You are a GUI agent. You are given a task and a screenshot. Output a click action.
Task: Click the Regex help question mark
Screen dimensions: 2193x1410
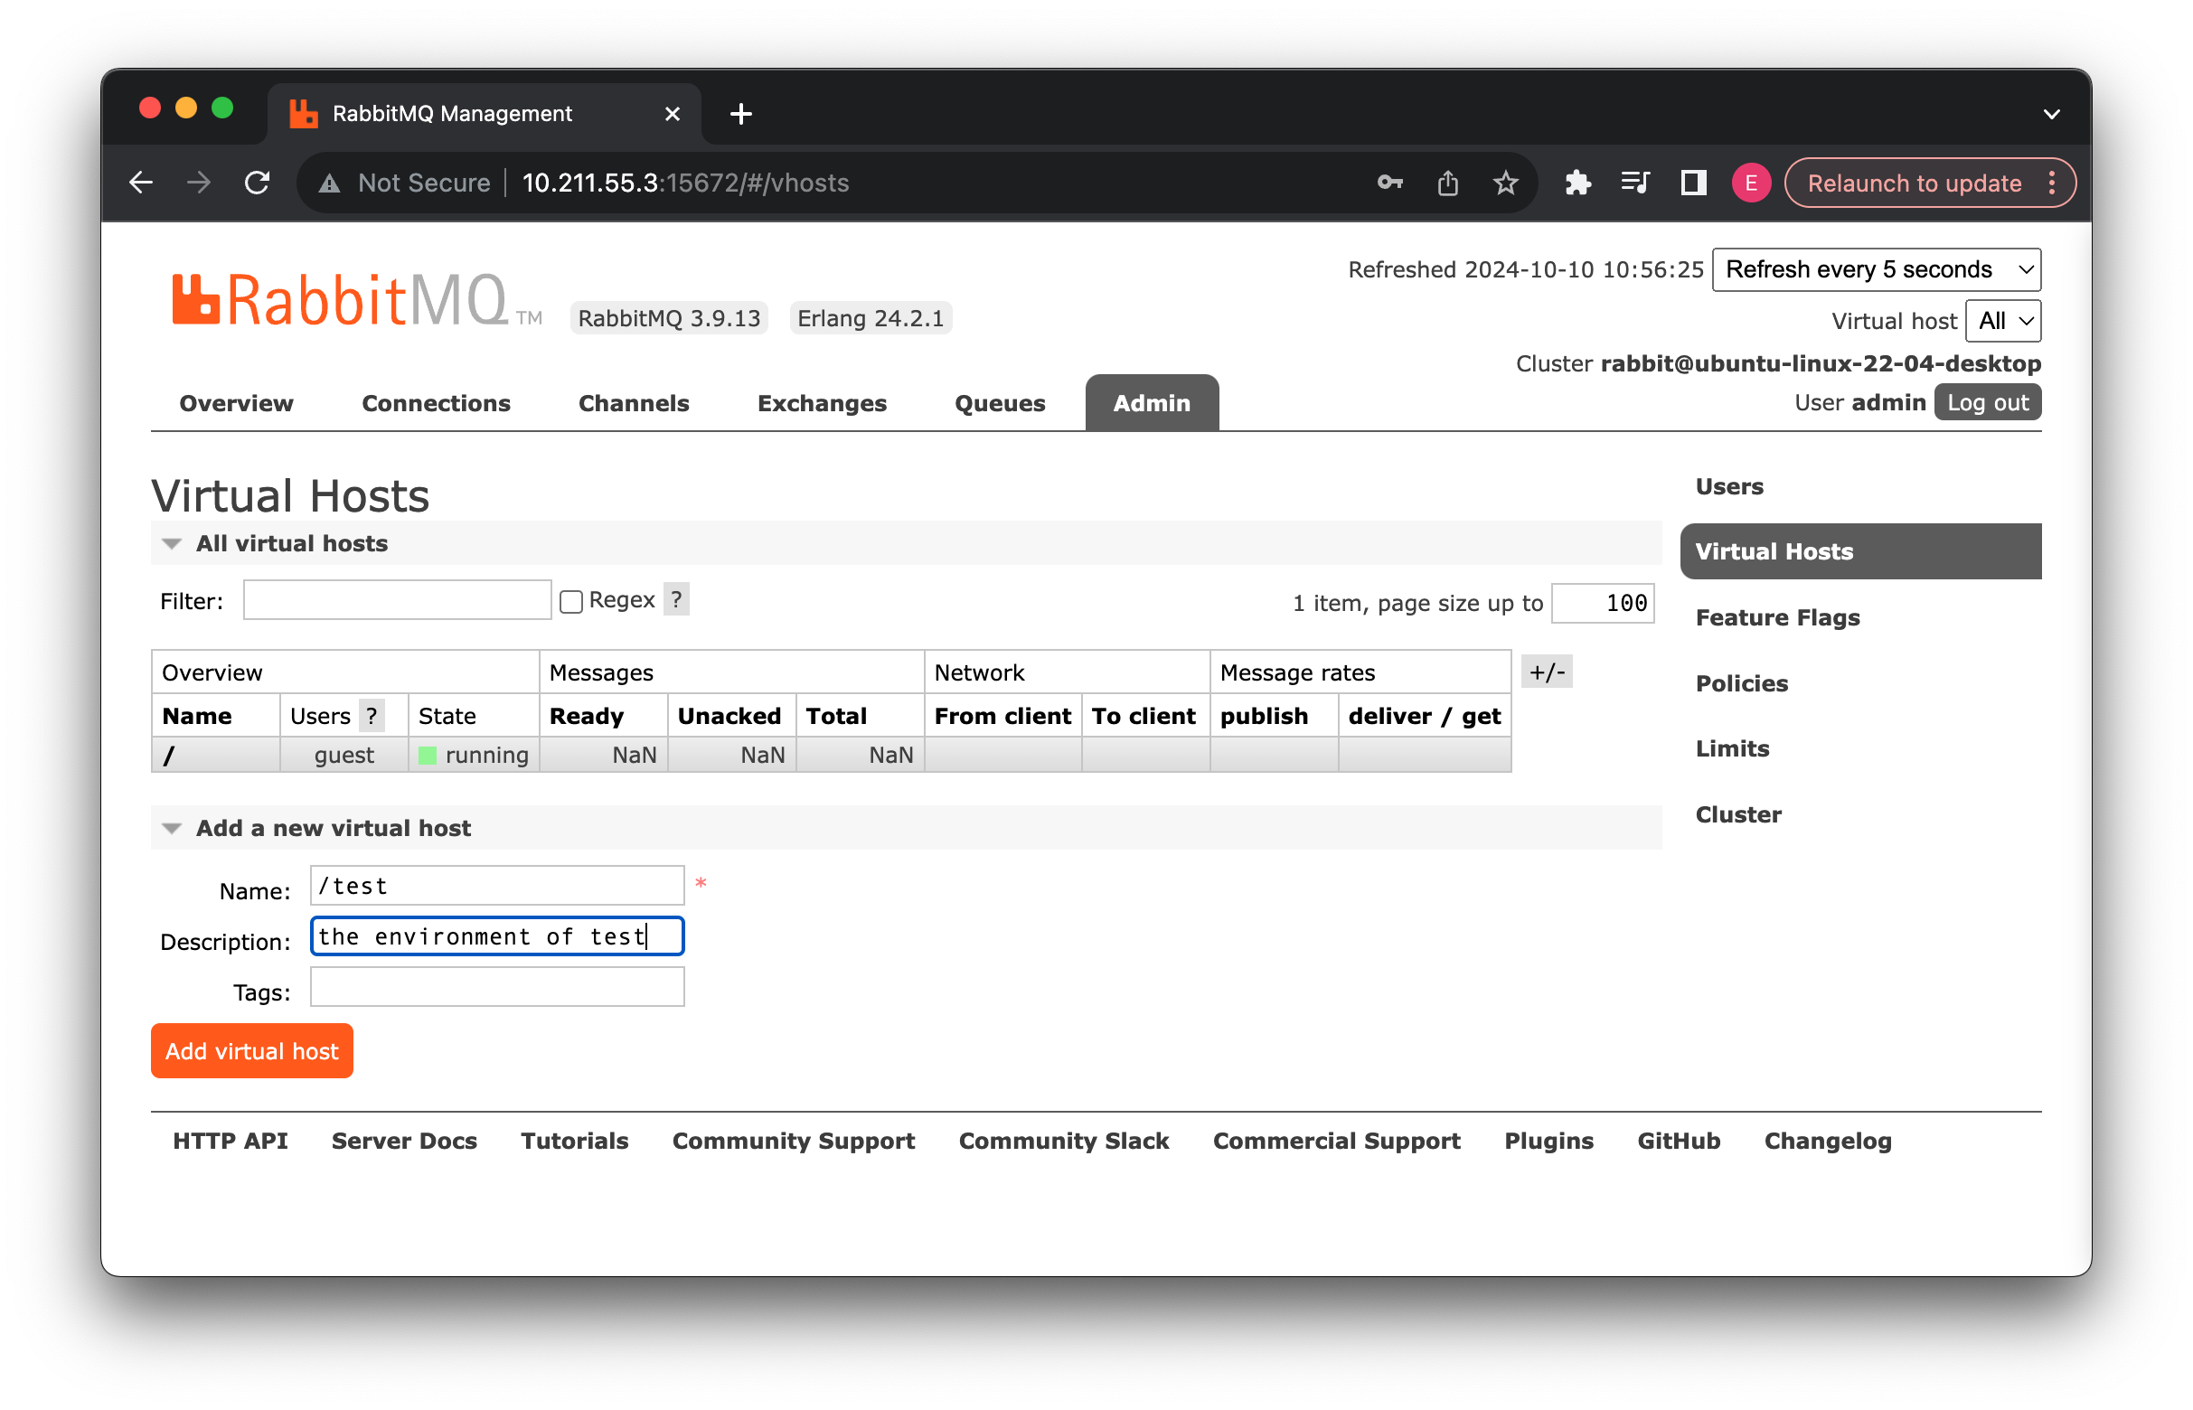[x=676, y=600]
